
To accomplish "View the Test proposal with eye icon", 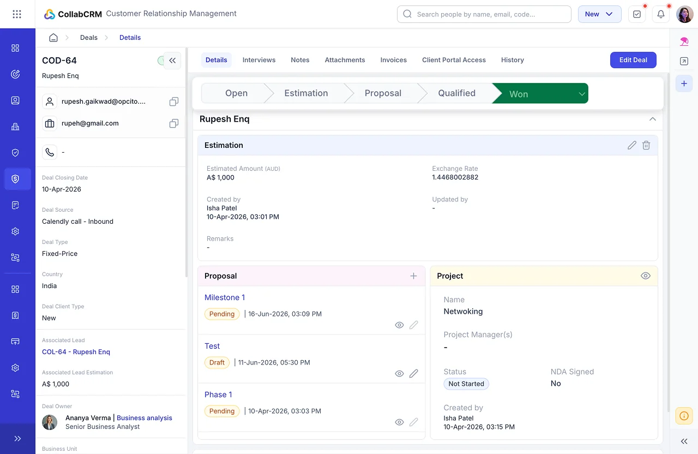I will point(399,373).
